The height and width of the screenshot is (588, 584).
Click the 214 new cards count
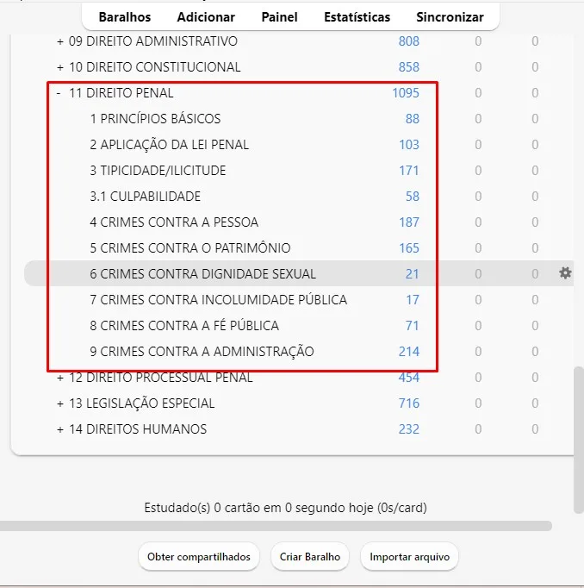tap(408, 352)
